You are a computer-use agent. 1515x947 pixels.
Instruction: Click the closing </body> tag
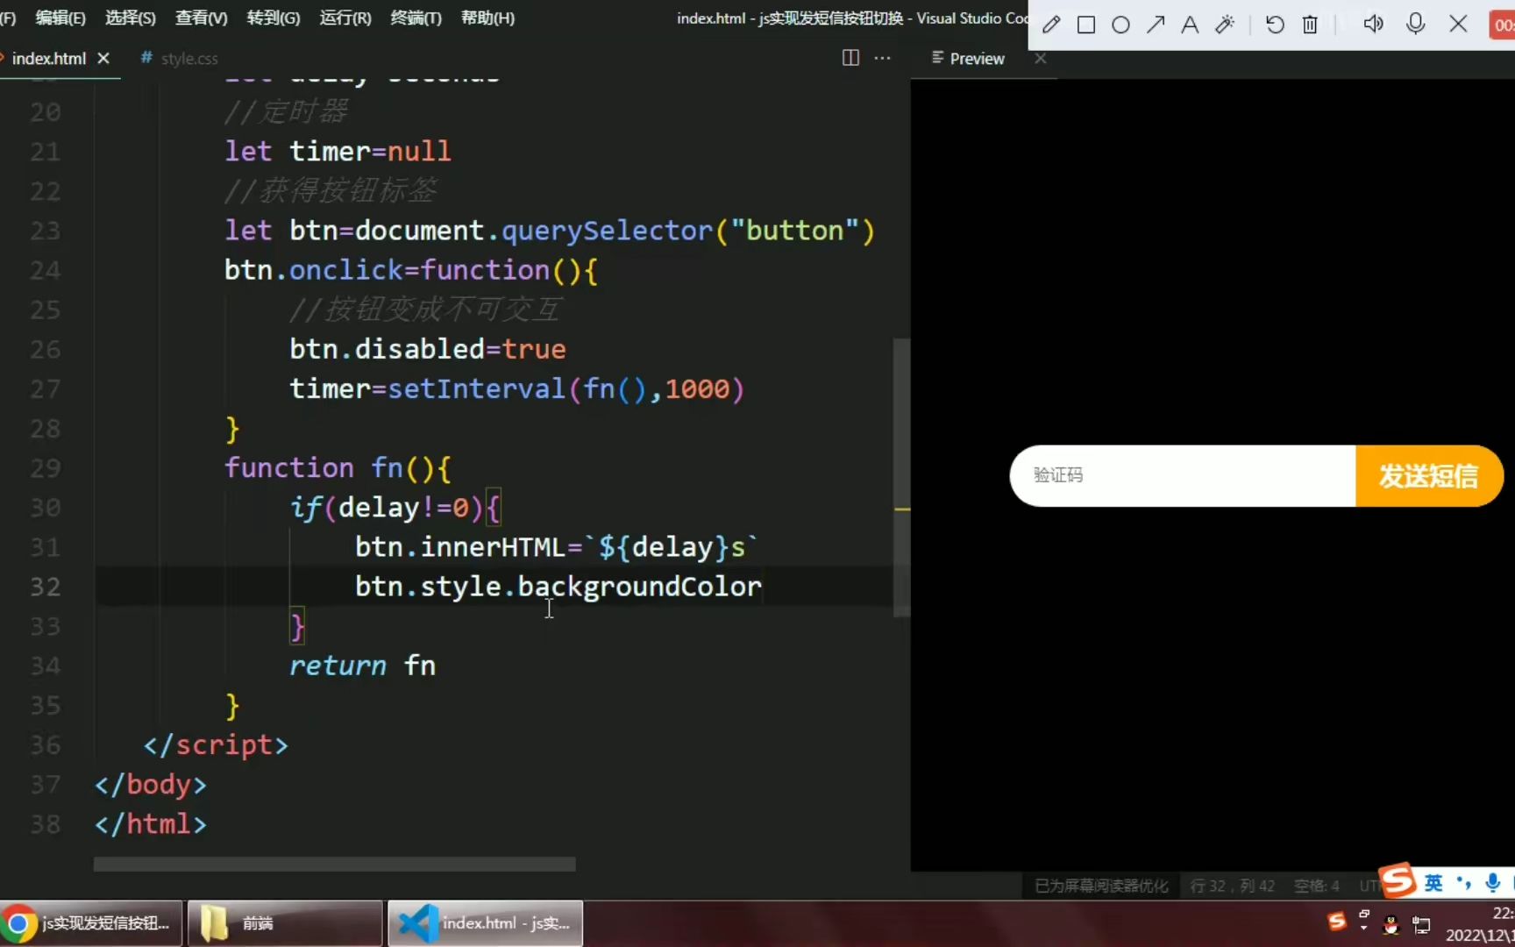pyautogui.click(x=151, y=785)
